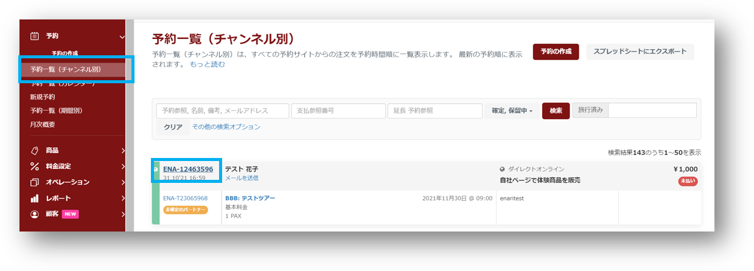The height and width of the screenshot is (271, 754).
Task: Click the percent icon for 料金設定
Action: (x=35, y=166)
